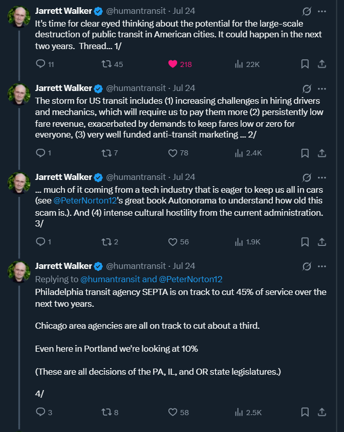
Task: Share the first tweet in thread
Action: pos(322,64)
